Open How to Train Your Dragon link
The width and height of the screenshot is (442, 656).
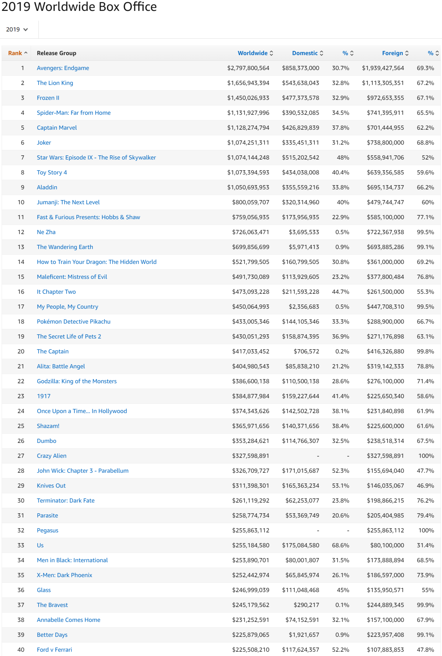pyautogui.click(x=97, y=262)
